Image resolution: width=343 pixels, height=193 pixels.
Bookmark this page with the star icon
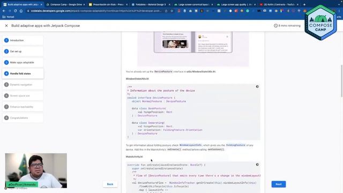click(x=172, y=11)
